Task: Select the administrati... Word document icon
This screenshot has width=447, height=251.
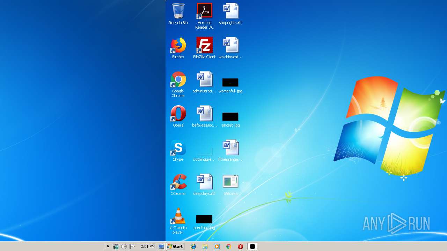Action: [x=204, y=82]
